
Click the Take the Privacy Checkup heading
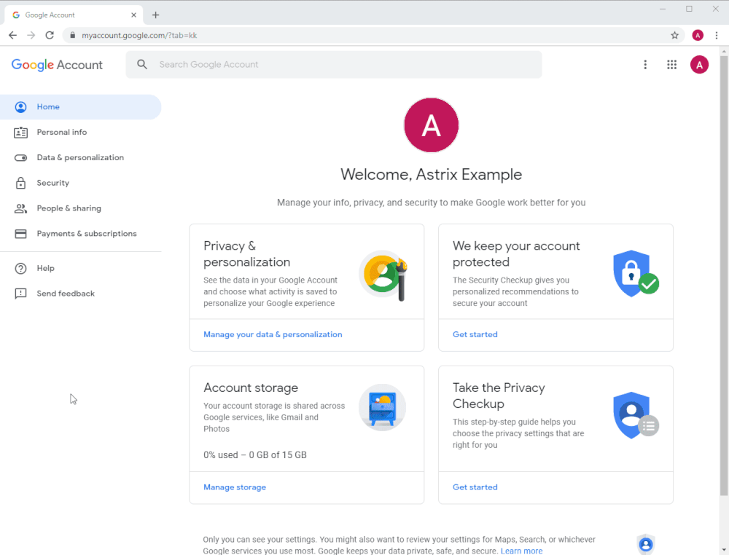click(499, 395)
